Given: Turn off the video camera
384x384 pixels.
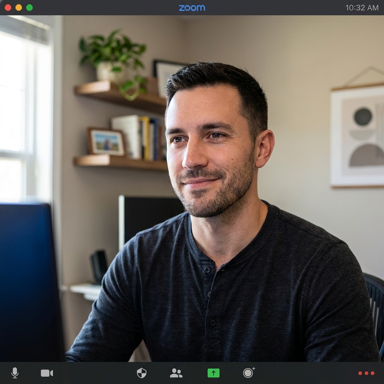Looking at the screenshot, I should coord(47,373).
